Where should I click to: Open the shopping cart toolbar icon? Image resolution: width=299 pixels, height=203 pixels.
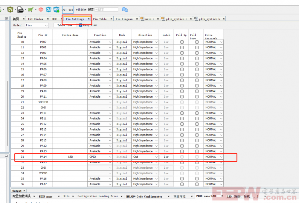pos(30,10)
